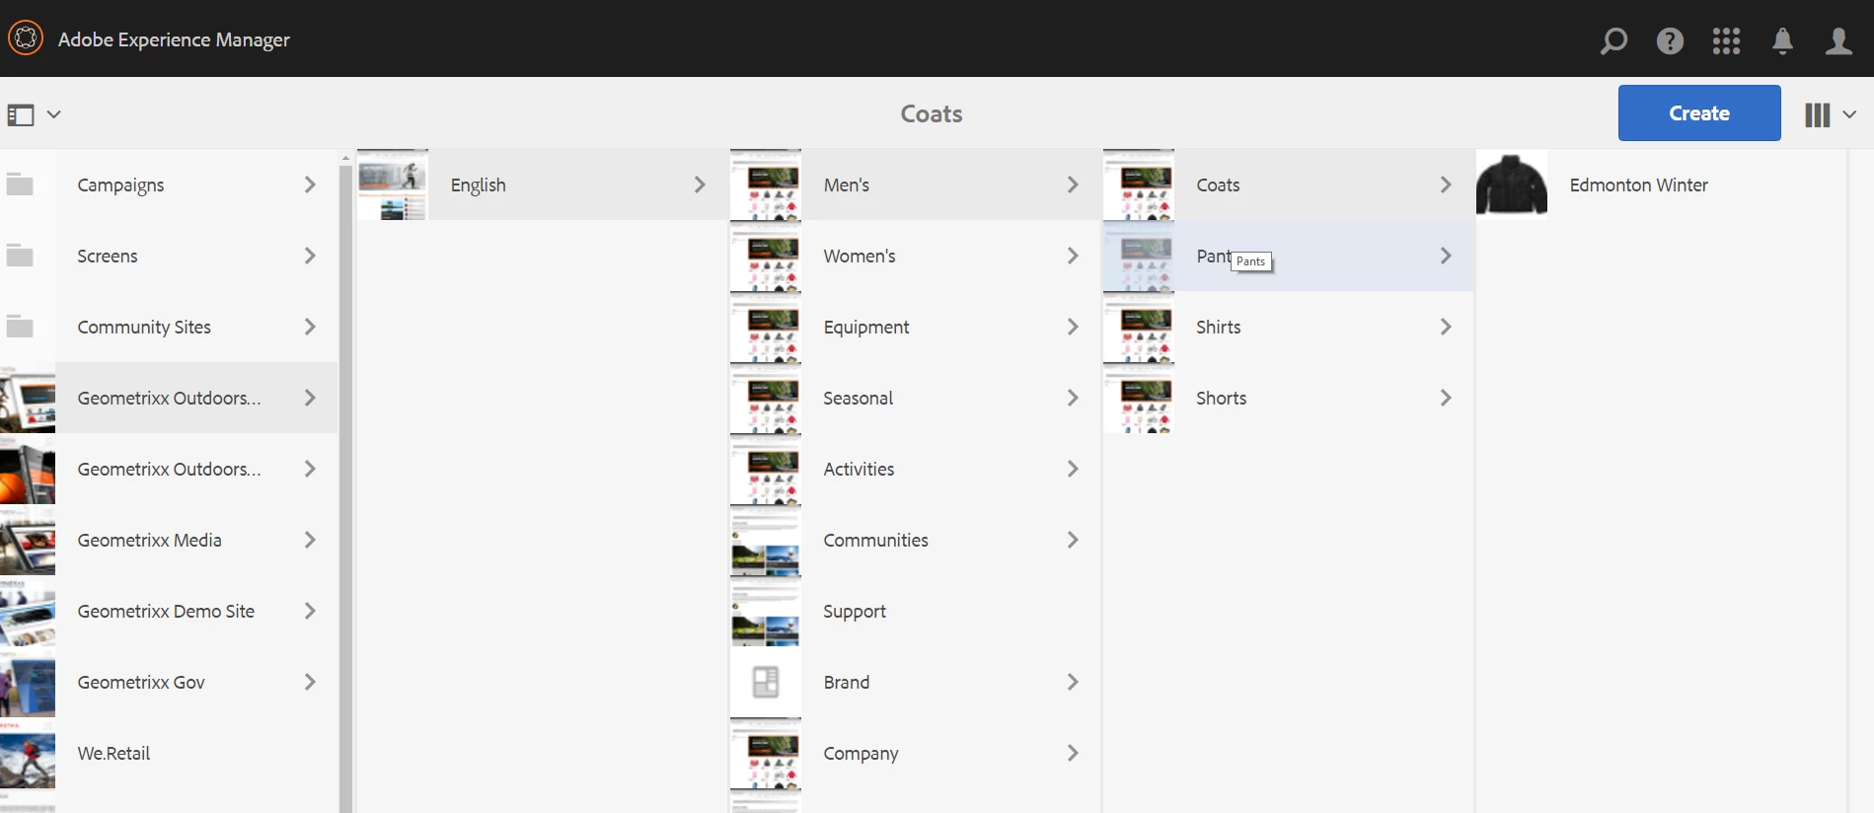Viewport: 1874px width, 813px height.
Task: Open the help question mark icon
Action: [1670, 40]
